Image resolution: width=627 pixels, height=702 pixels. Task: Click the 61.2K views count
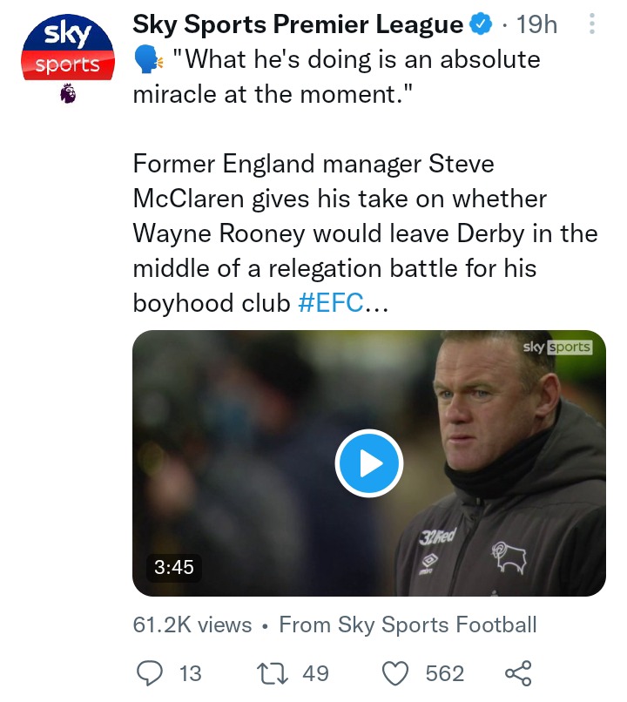(192, 624)
